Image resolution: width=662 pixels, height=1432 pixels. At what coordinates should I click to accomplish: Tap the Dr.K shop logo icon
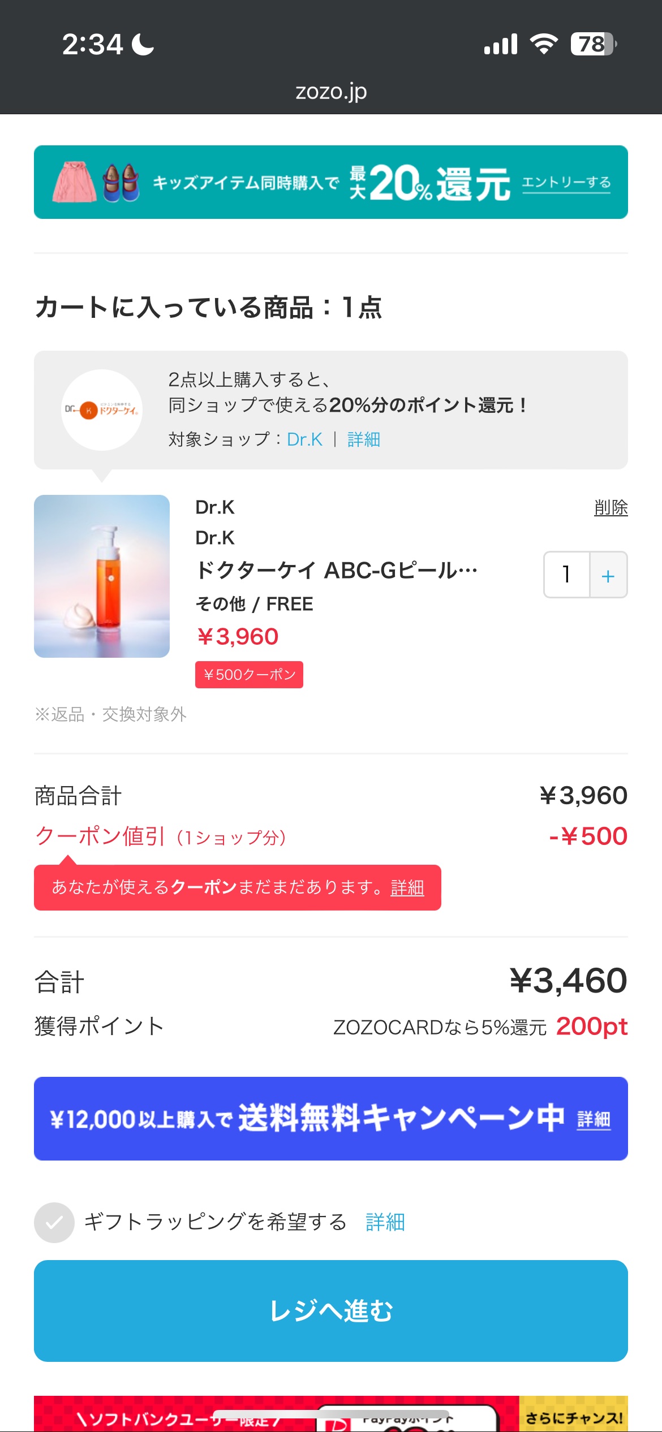[102, 409]
